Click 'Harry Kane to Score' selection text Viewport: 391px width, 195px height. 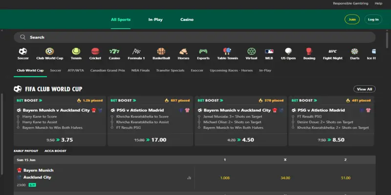click(40, 117)
